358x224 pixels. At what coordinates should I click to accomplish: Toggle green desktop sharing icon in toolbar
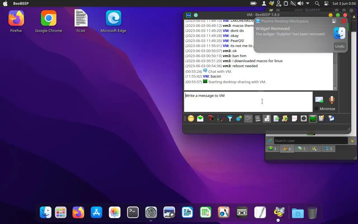click(313, 118)
